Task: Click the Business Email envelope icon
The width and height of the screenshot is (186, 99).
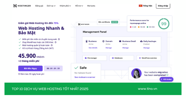Action: [x=120, y=41]
